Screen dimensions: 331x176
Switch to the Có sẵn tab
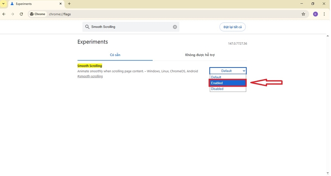tap(115, 55)
